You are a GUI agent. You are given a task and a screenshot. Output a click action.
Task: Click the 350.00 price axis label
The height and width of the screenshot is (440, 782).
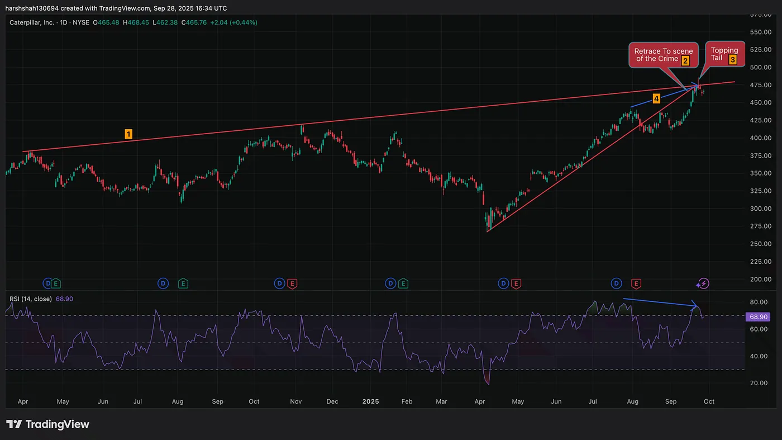[x=760, y=173]
